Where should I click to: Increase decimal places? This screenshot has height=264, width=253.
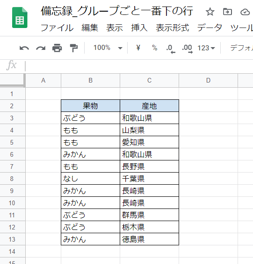187,49
